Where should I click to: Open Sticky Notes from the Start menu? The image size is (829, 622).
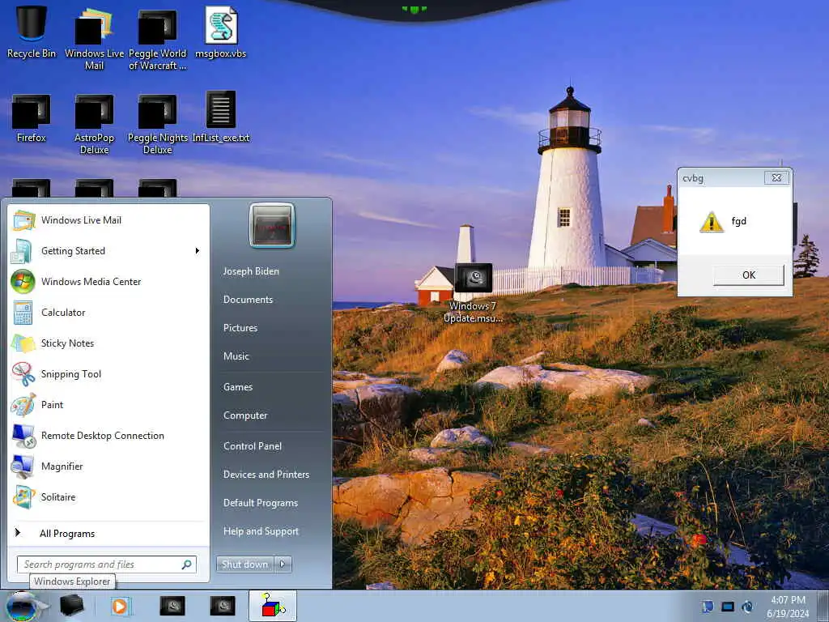point(108,343)
